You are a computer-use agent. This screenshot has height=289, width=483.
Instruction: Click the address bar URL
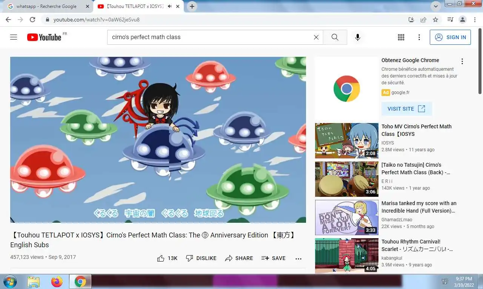pos(97,20)
